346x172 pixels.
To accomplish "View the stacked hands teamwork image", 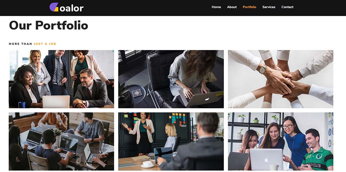I will tap(280, 79).
